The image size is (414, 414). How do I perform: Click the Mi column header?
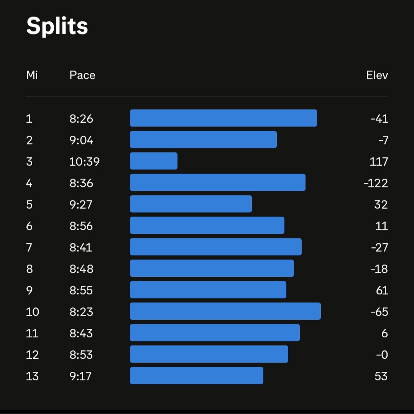tap(32, 75)
